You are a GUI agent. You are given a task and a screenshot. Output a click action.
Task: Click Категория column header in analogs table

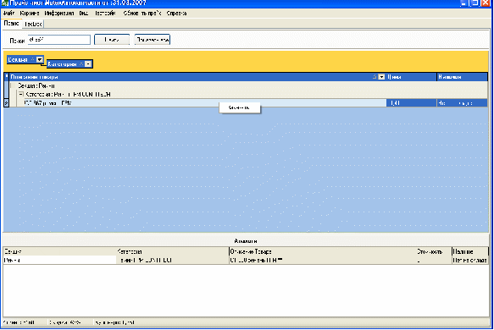173,251
